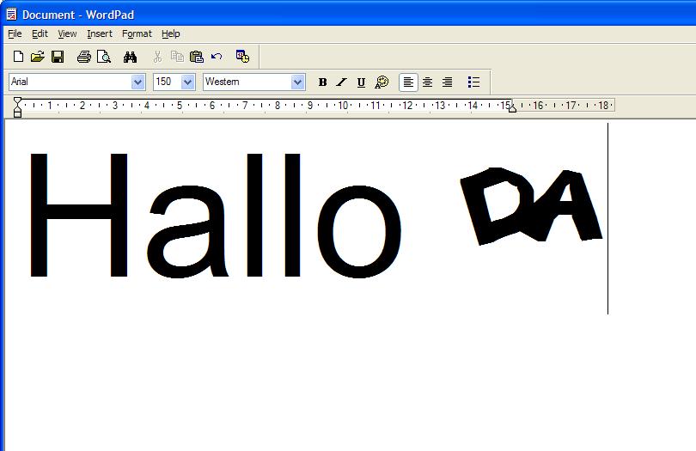Print the document with the printer icon
696x451 pixels.
[83, 57]
